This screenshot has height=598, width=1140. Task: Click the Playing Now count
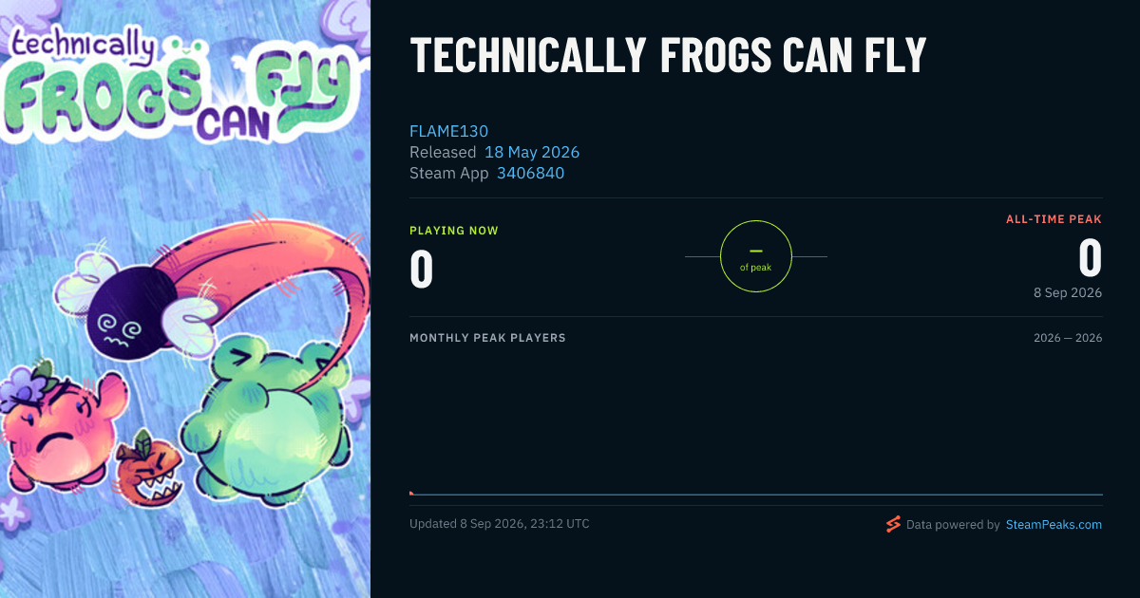click(422, 270)
